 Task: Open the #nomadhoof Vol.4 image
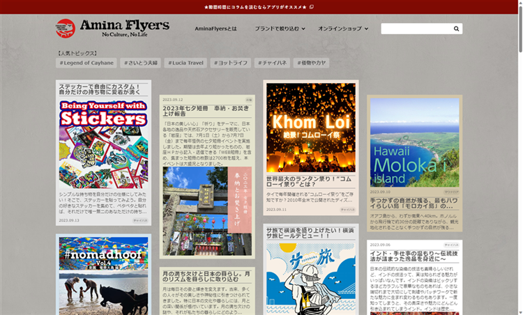coord(103,276)
